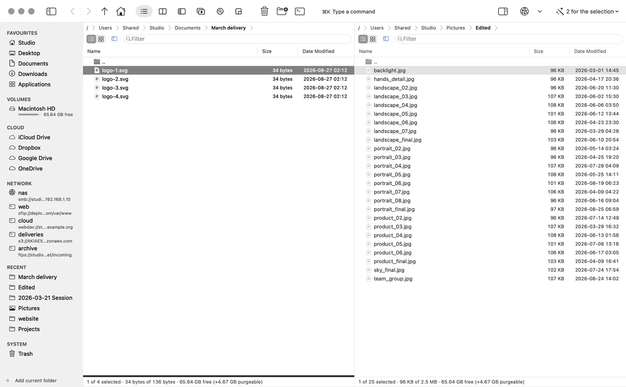
Task: Click the picture-in-picture window icon
Action: pyautogui.click(x=239, y=11)
